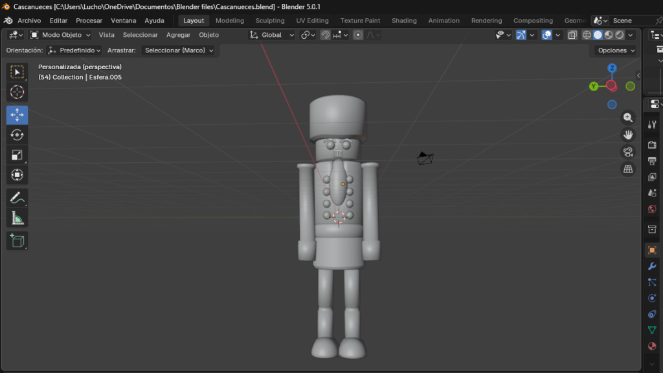Activate the Measure tool
The height and width of the screenshot is (373, 663).
click(17, 218)
